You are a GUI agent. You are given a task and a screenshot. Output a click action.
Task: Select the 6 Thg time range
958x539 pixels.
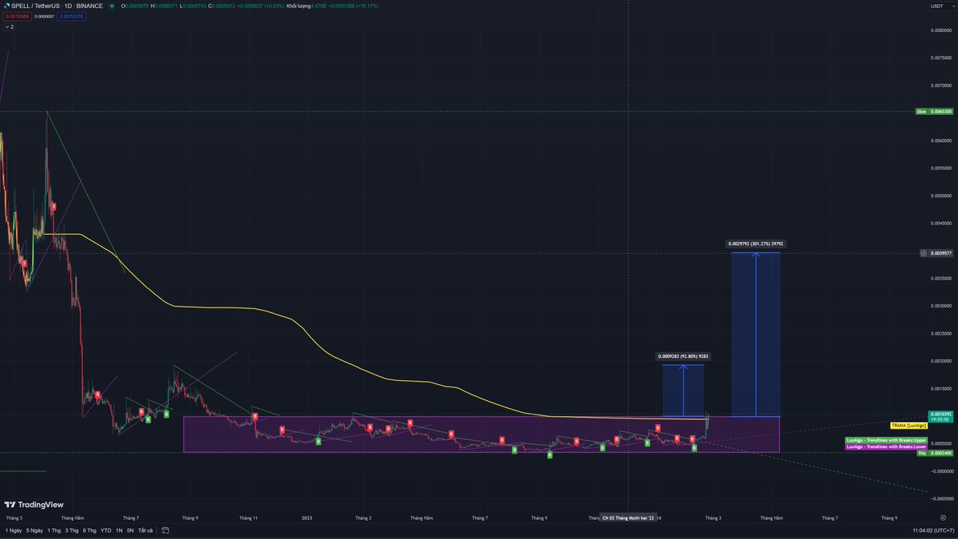tap(90, 530)
